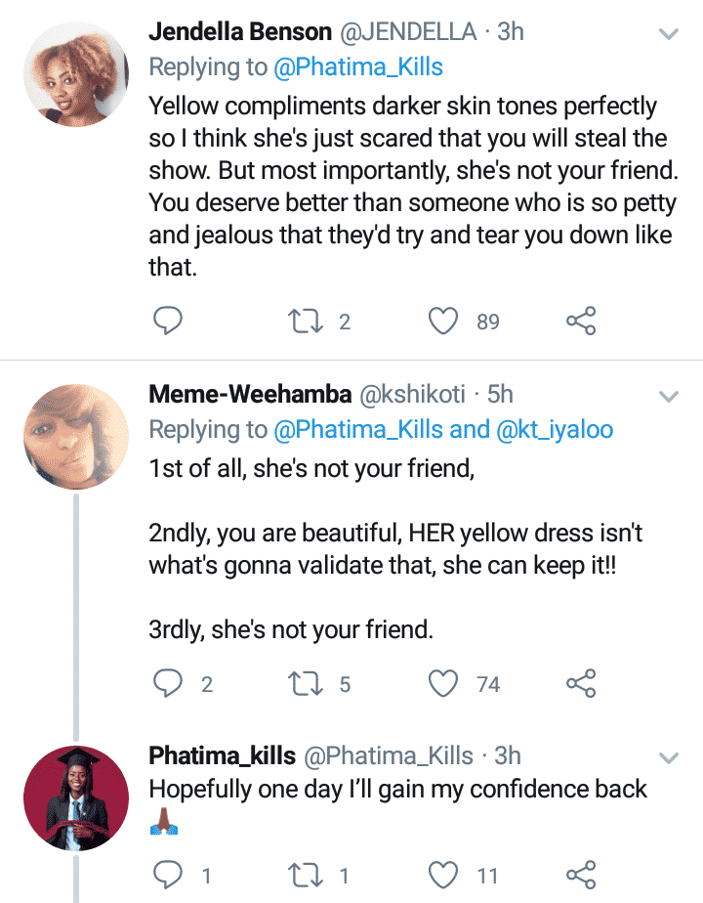Open the @kt_iyaloo mention link
Image resolution: width=703 pixels, height=903 pixels.
click(x=556, y=429)
